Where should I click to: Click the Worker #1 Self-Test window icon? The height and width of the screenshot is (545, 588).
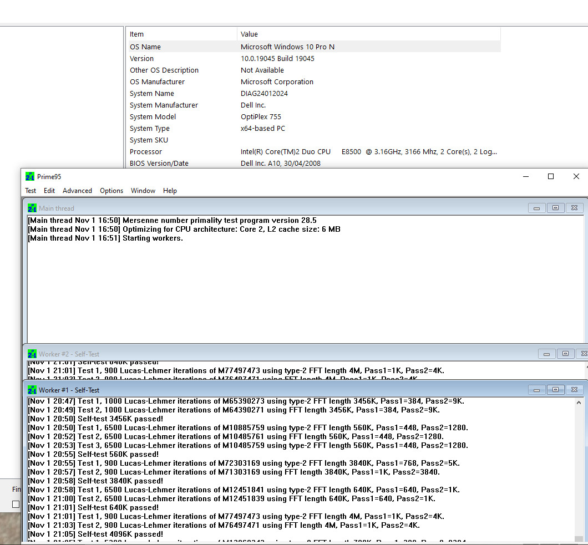coord(32,390)
